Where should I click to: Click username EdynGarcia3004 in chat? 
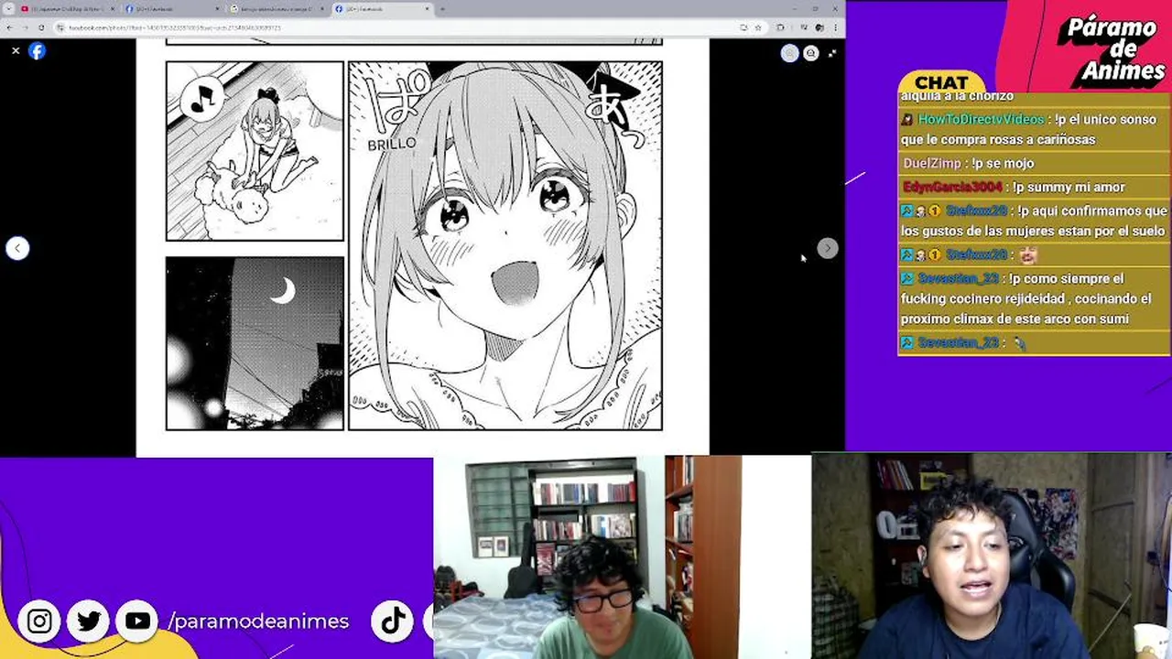(x=952, y=187)
